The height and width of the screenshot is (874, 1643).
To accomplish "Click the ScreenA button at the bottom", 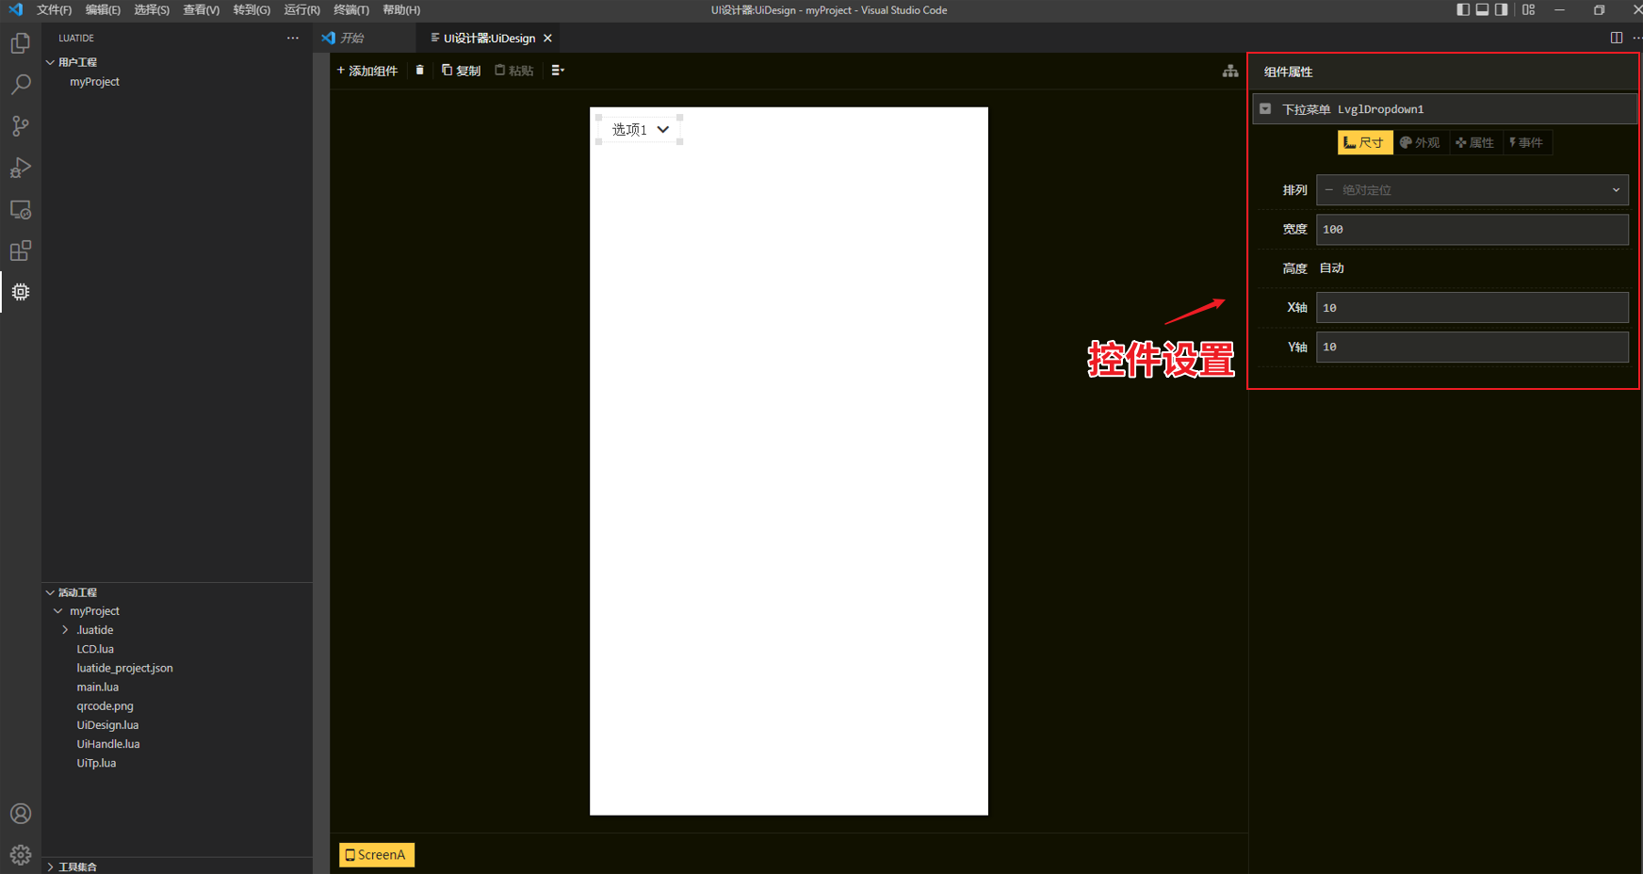I will click(376, 854).
